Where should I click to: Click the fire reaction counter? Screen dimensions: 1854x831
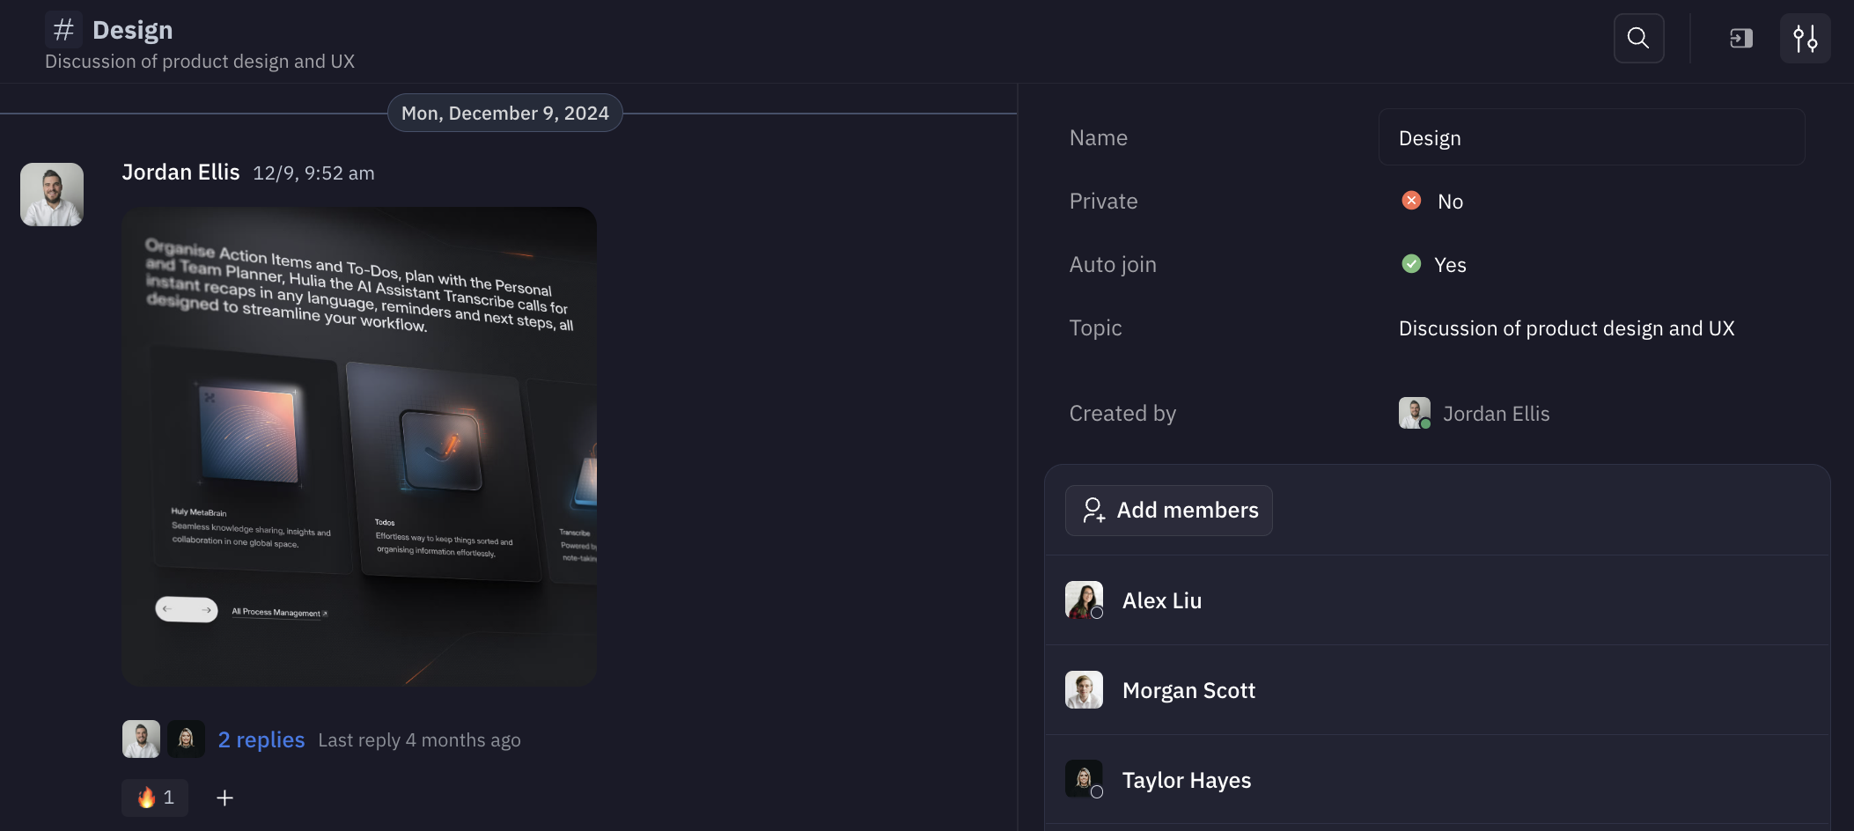pyautogui.click(x=155, y=798)
